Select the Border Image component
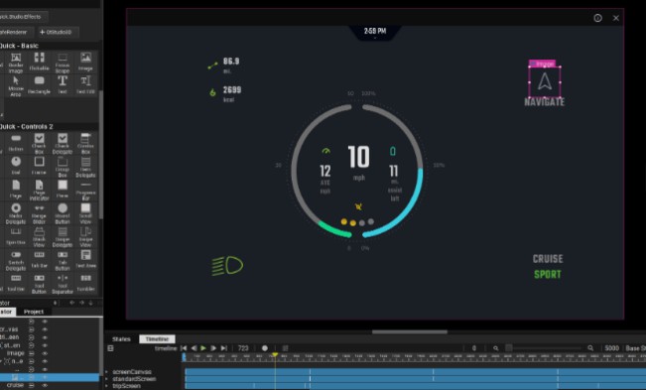 click(16, 63)
